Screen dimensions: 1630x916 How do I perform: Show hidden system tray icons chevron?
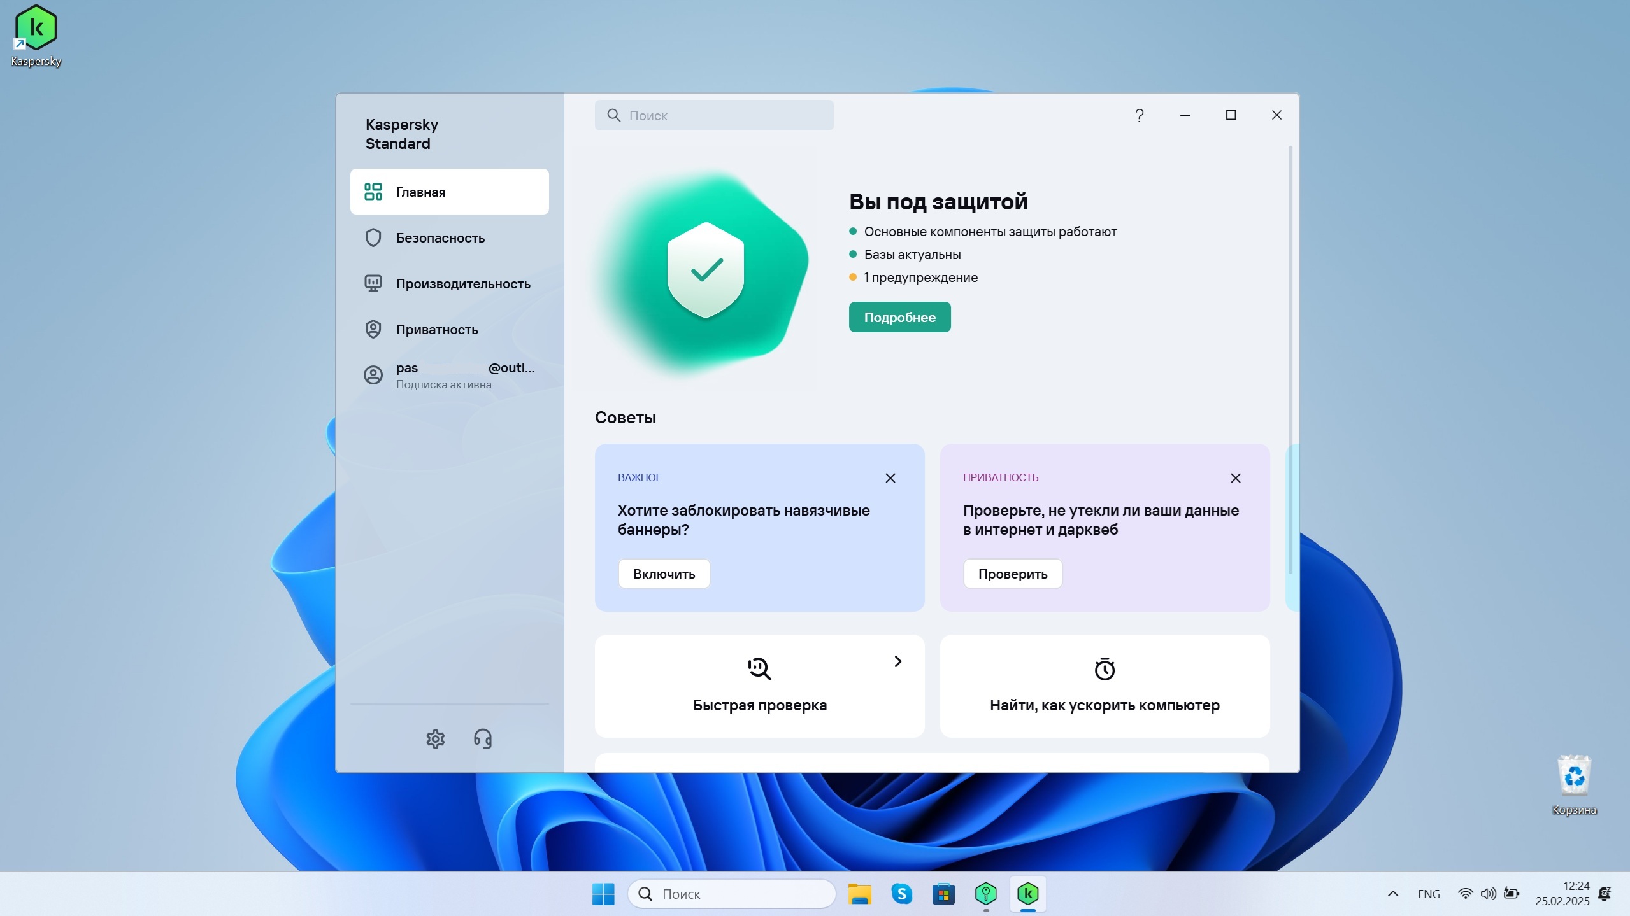click(x=1392, y=894)
